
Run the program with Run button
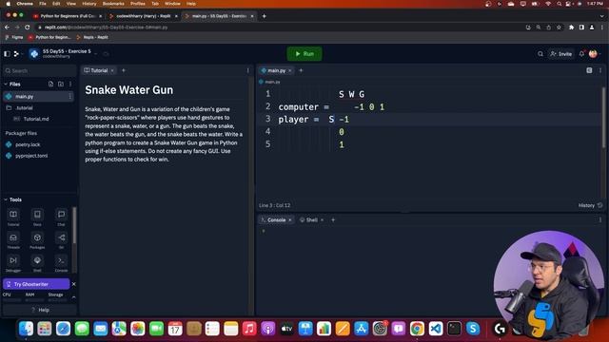point(304,54)
